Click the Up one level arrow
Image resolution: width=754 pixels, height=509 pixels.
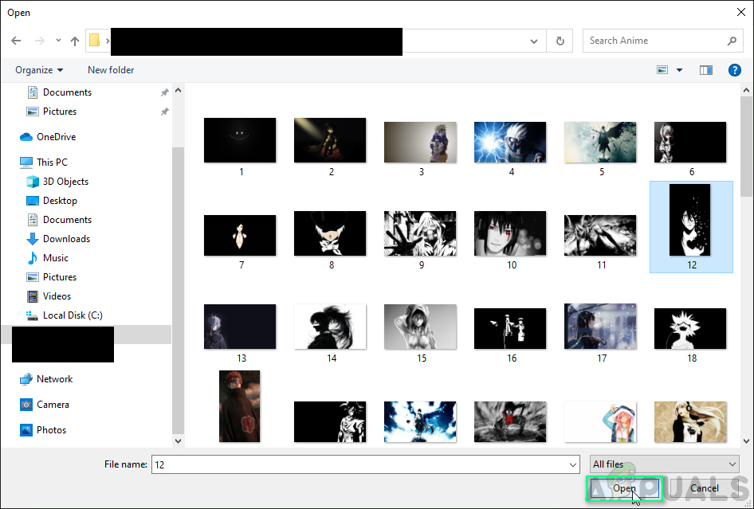(x=75, y=41)
